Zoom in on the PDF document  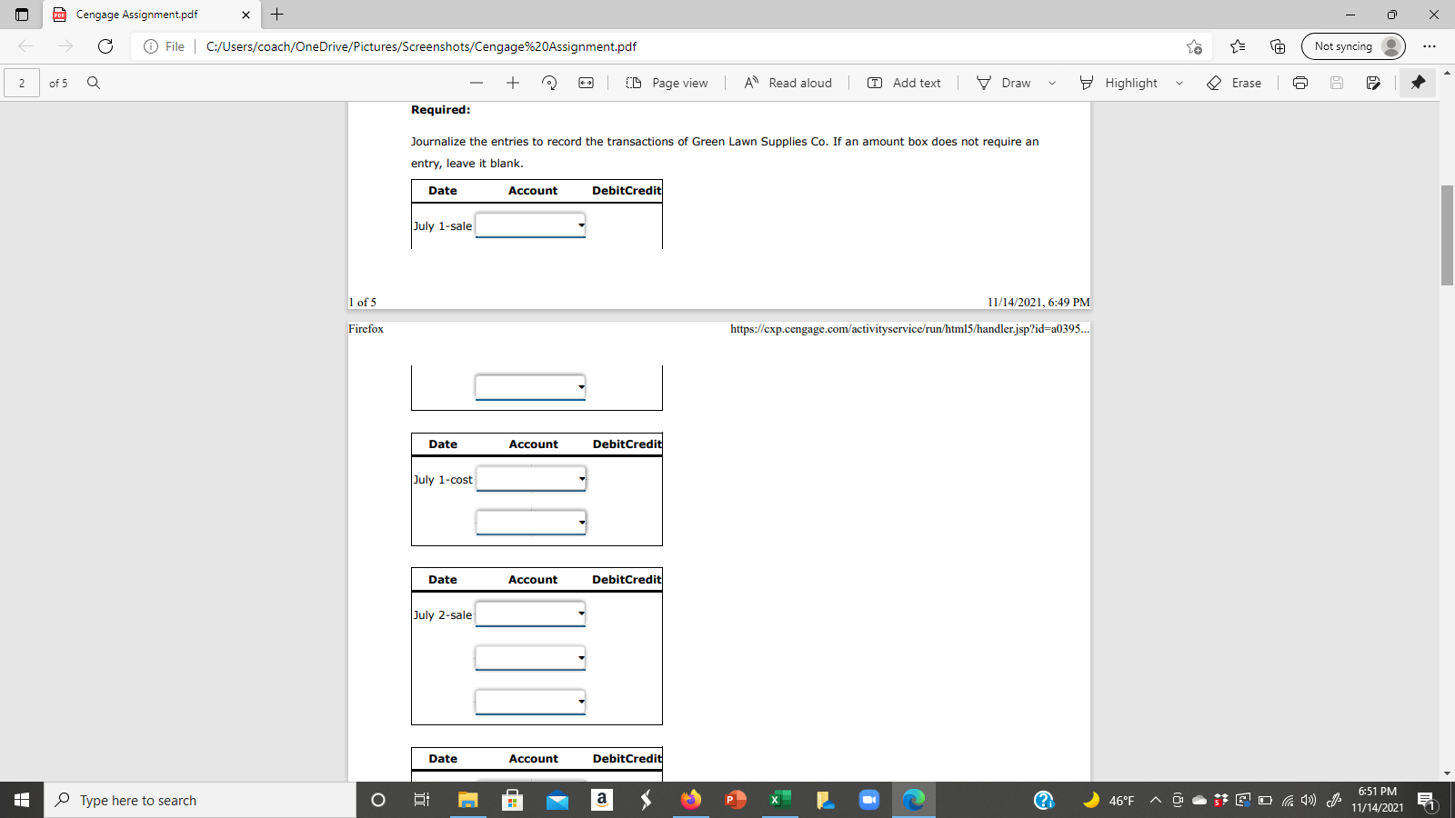512,83
